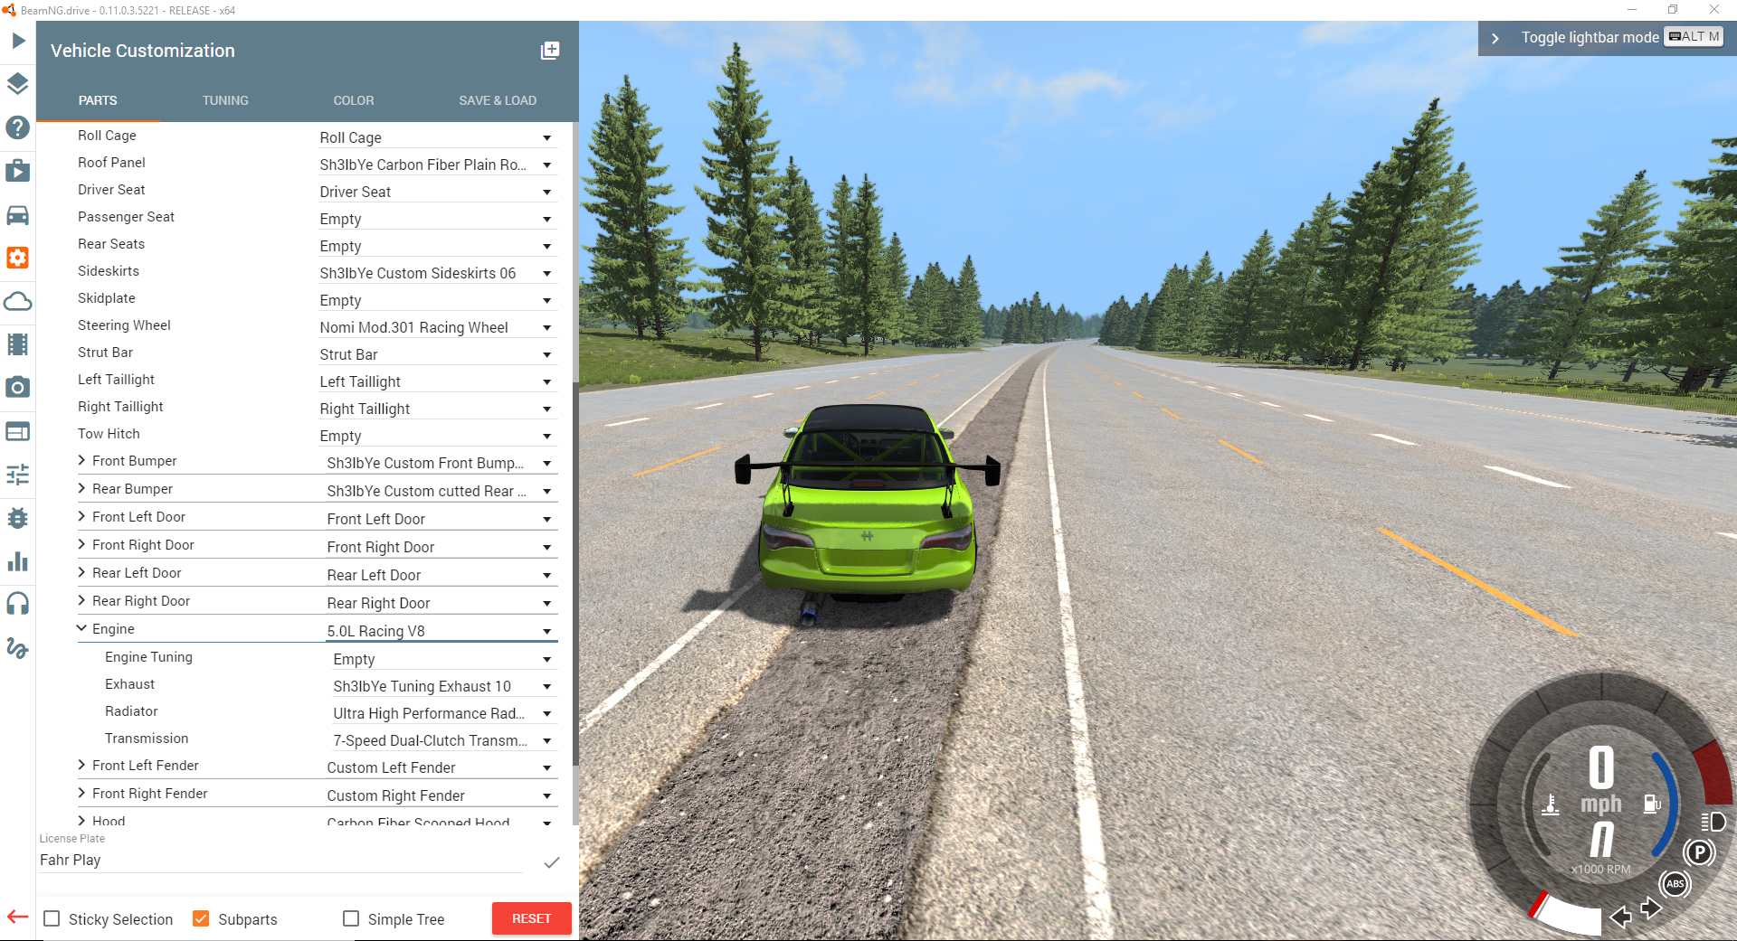Select the Engine Tuning row label

tap(148, 657)
